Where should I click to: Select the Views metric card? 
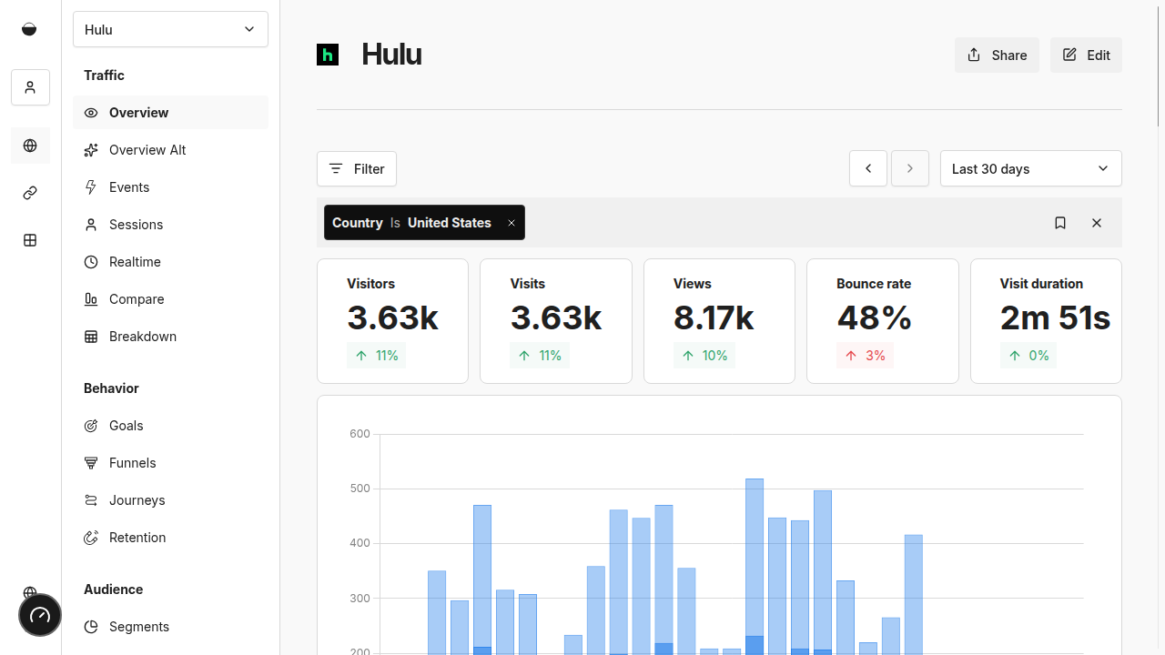coord(719,321)
